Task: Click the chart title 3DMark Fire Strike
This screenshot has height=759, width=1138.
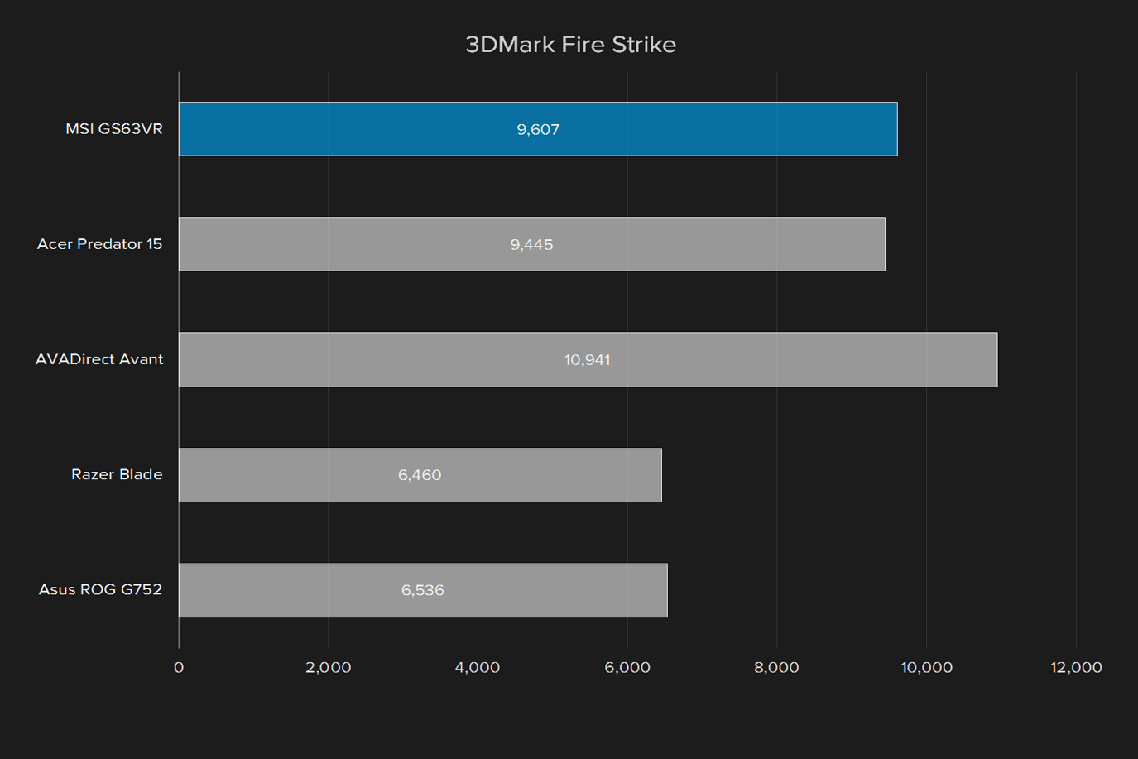Action: click(570, 44)
